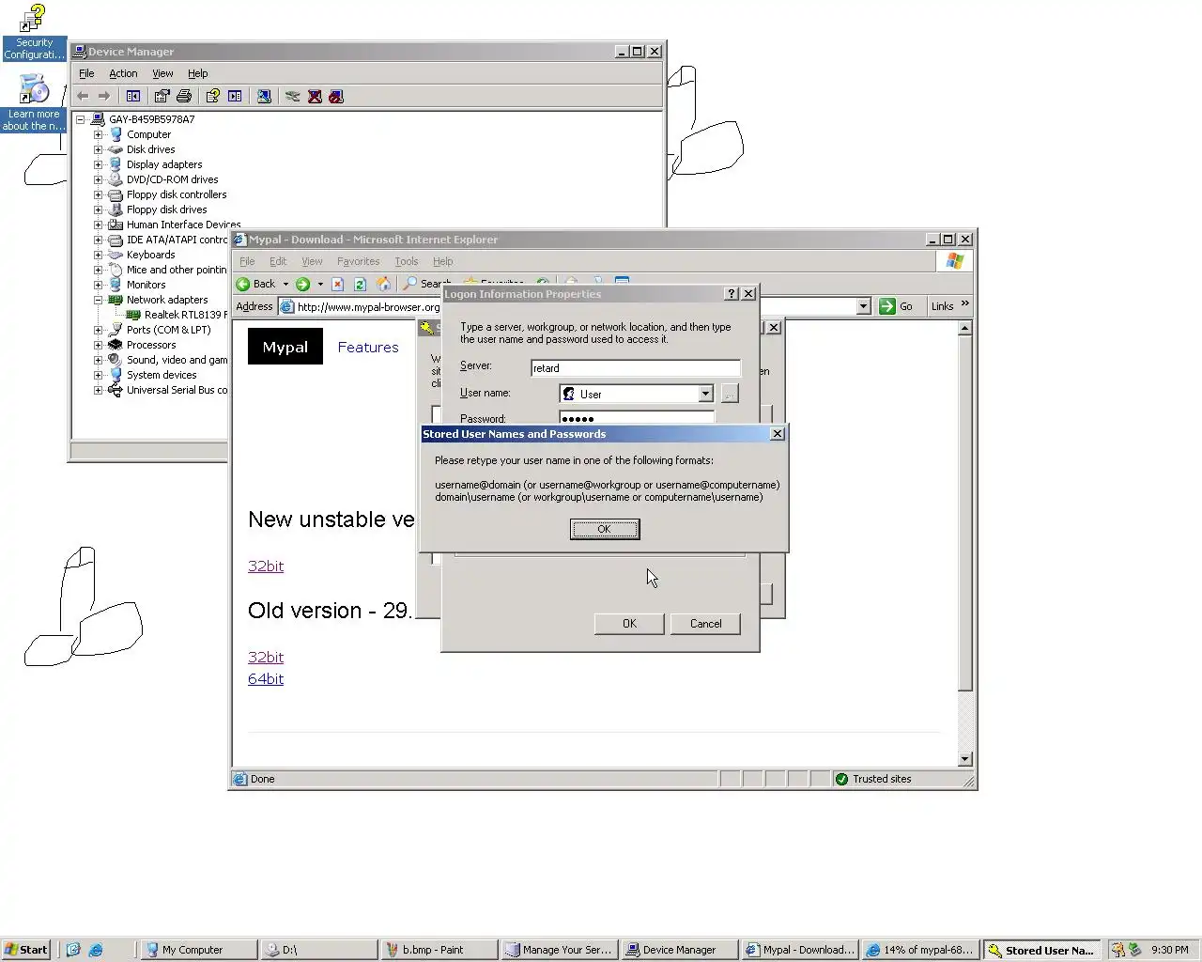The width and height of the screenshot is (1202, 962).
Task: Open the File menu in Device Manager
Action: [x=86, y=73]
